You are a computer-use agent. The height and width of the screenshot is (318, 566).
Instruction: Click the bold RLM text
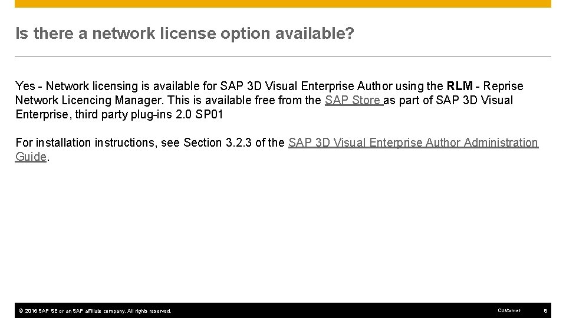click(459, 86)
